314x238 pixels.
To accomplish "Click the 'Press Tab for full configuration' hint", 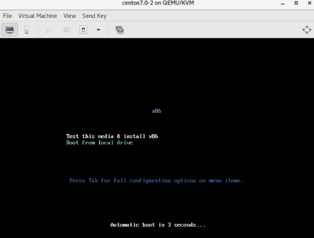I will coord(156,181).
